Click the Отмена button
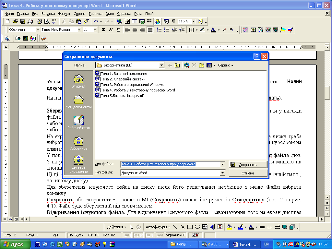This screenshot has width=332, height=249. 248,173
